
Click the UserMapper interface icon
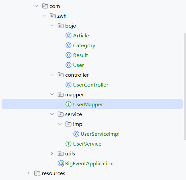pyautogui.click(x=68, y=104)
